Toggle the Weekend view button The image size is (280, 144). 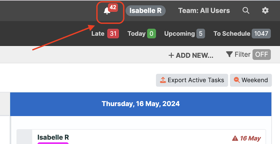point(251,80)
